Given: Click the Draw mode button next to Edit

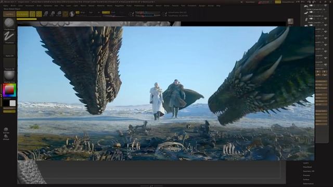Looking at the screenshot, I should click(x=39, y=14).
